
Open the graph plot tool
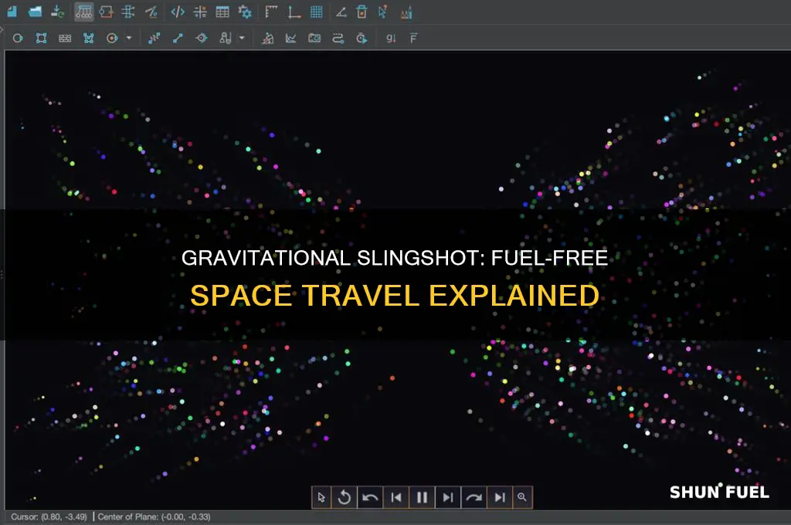[291, 39]
